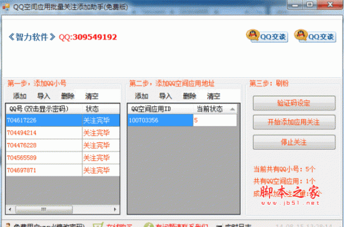Viewport: 344px width, 227px height.
Task: Click 删除 in the QQ小号 panel
Action: pos(68,96)
